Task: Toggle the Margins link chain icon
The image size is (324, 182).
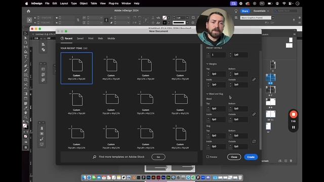Action: 254,79
